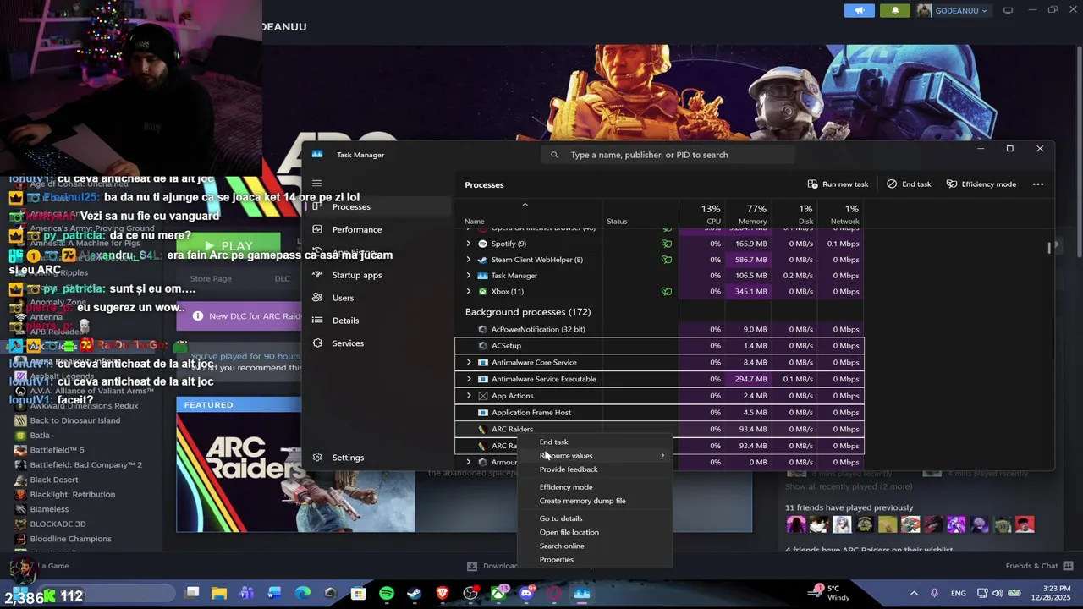
Task: Open Spotify from the taskbar
Action: pyautogui.click(x=387, y=594)
